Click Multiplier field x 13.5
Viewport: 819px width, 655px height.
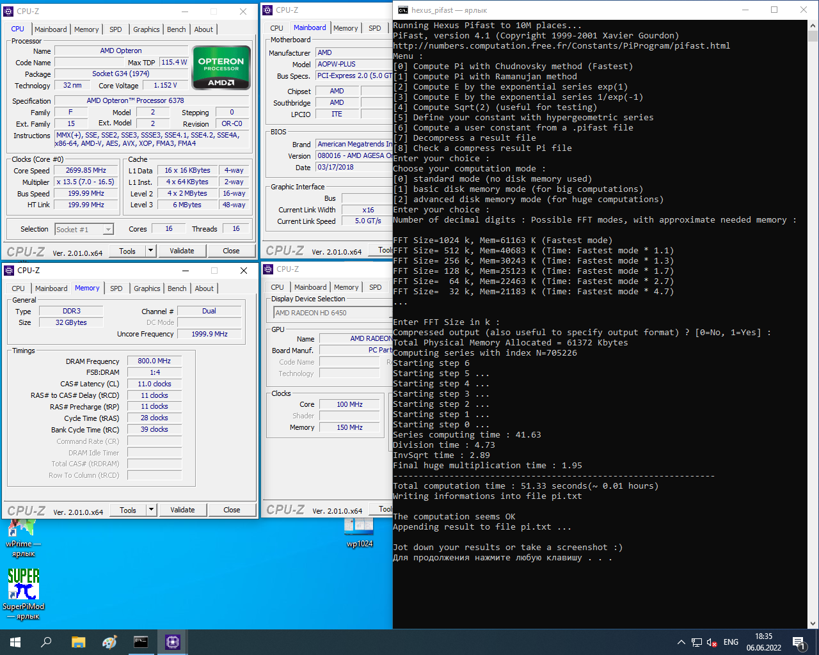point(86,182)
